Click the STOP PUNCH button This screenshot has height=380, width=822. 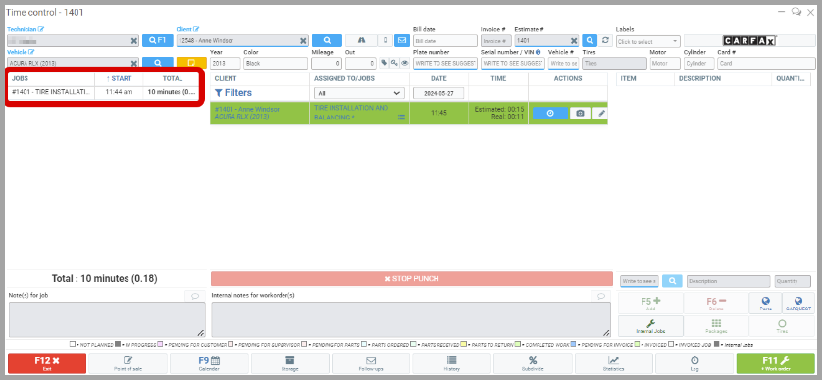pos(412,278)
